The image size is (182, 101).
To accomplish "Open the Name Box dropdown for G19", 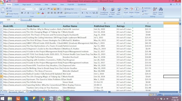I will point(19,20).
